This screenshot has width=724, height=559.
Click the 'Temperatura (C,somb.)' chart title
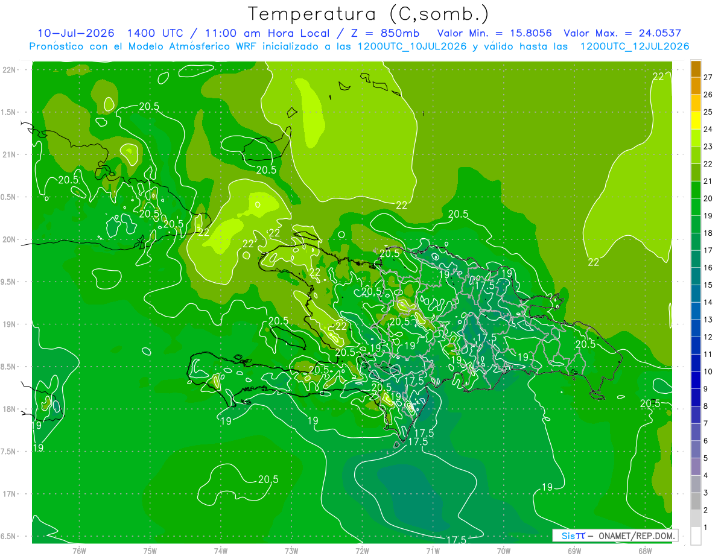[x=368, y=14]
